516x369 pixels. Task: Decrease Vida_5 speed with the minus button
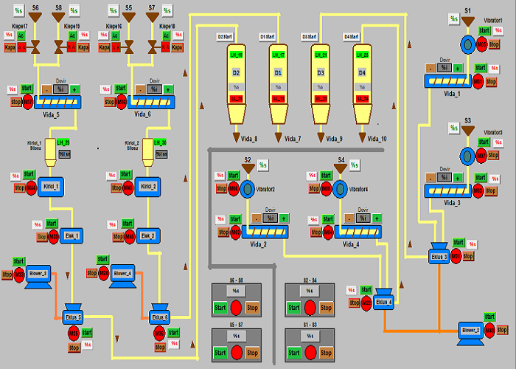click(x=46, y=89)
